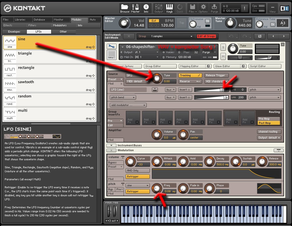292x226 pixels.
Task: Toggle the Reverse button
Action: pyautogui.click(x=190, y=81)
